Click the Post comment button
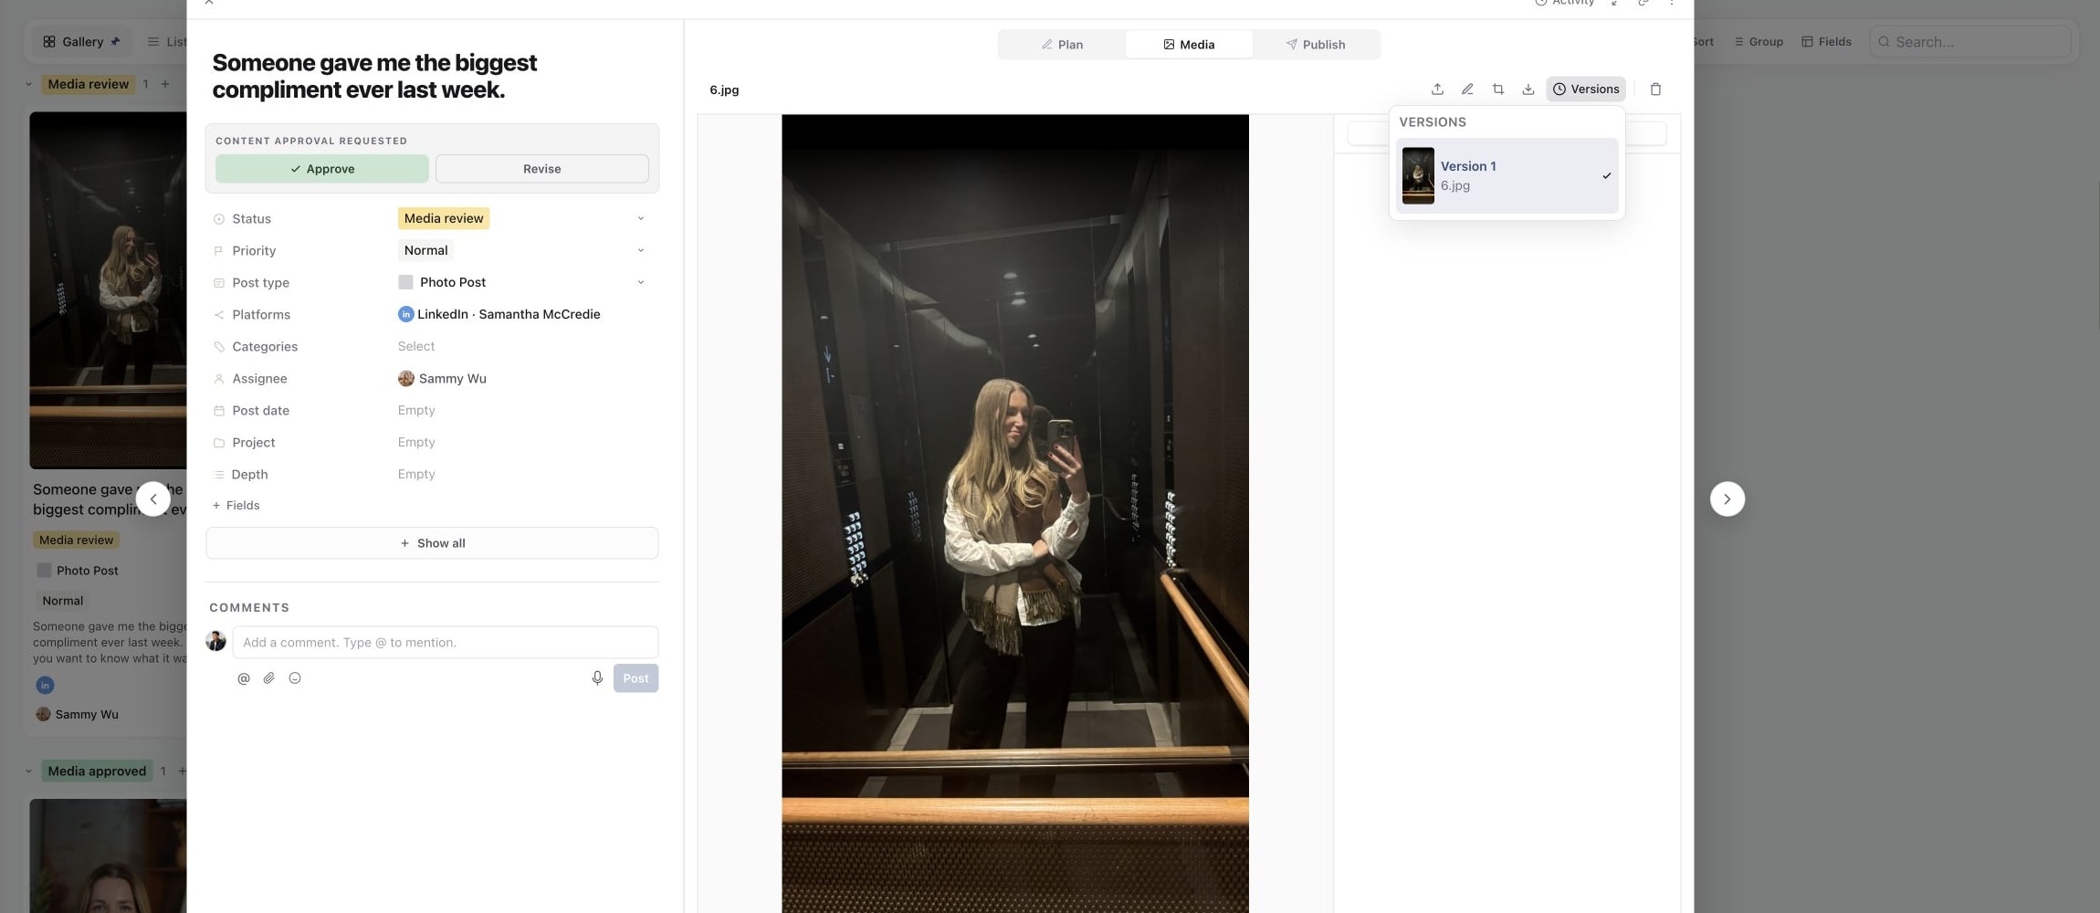The image size is (2100, 913). click(x=635, y=678)
